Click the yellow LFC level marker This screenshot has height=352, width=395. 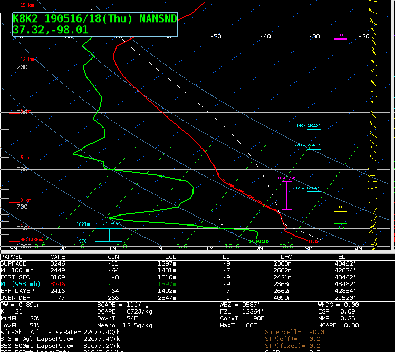[x=340, y=210]
